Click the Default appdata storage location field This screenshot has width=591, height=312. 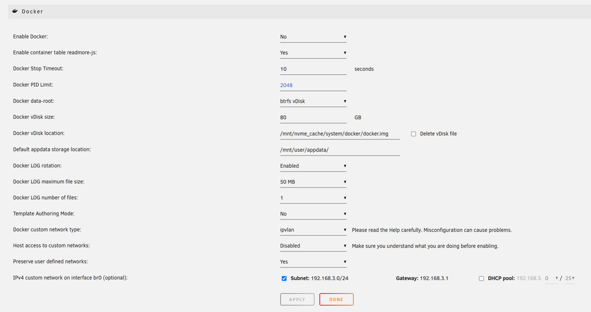coord(340,150)
